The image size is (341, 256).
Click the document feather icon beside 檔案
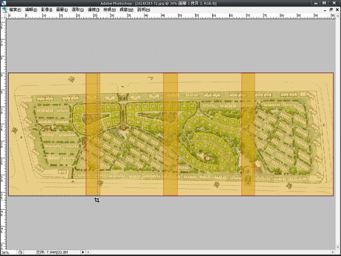[x=4, y=10]
